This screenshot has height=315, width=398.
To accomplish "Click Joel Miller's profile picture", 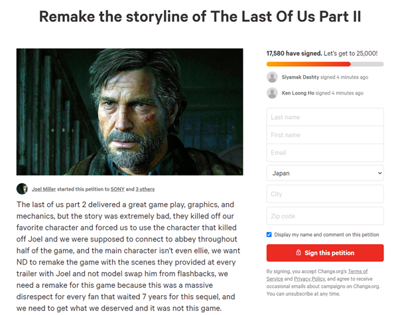I will coord(22,189).
